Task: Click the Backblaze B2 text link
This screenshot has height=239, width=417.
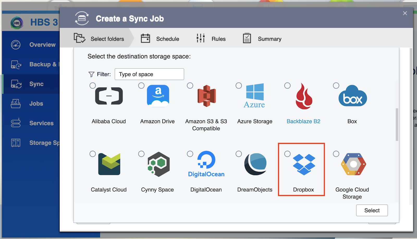Action: click(303, 121)
